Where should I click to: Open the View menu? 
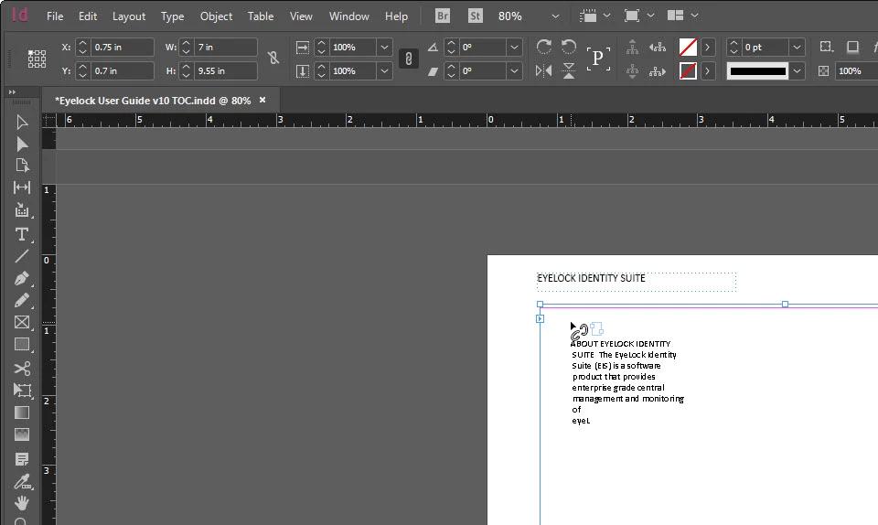(301, 16)
